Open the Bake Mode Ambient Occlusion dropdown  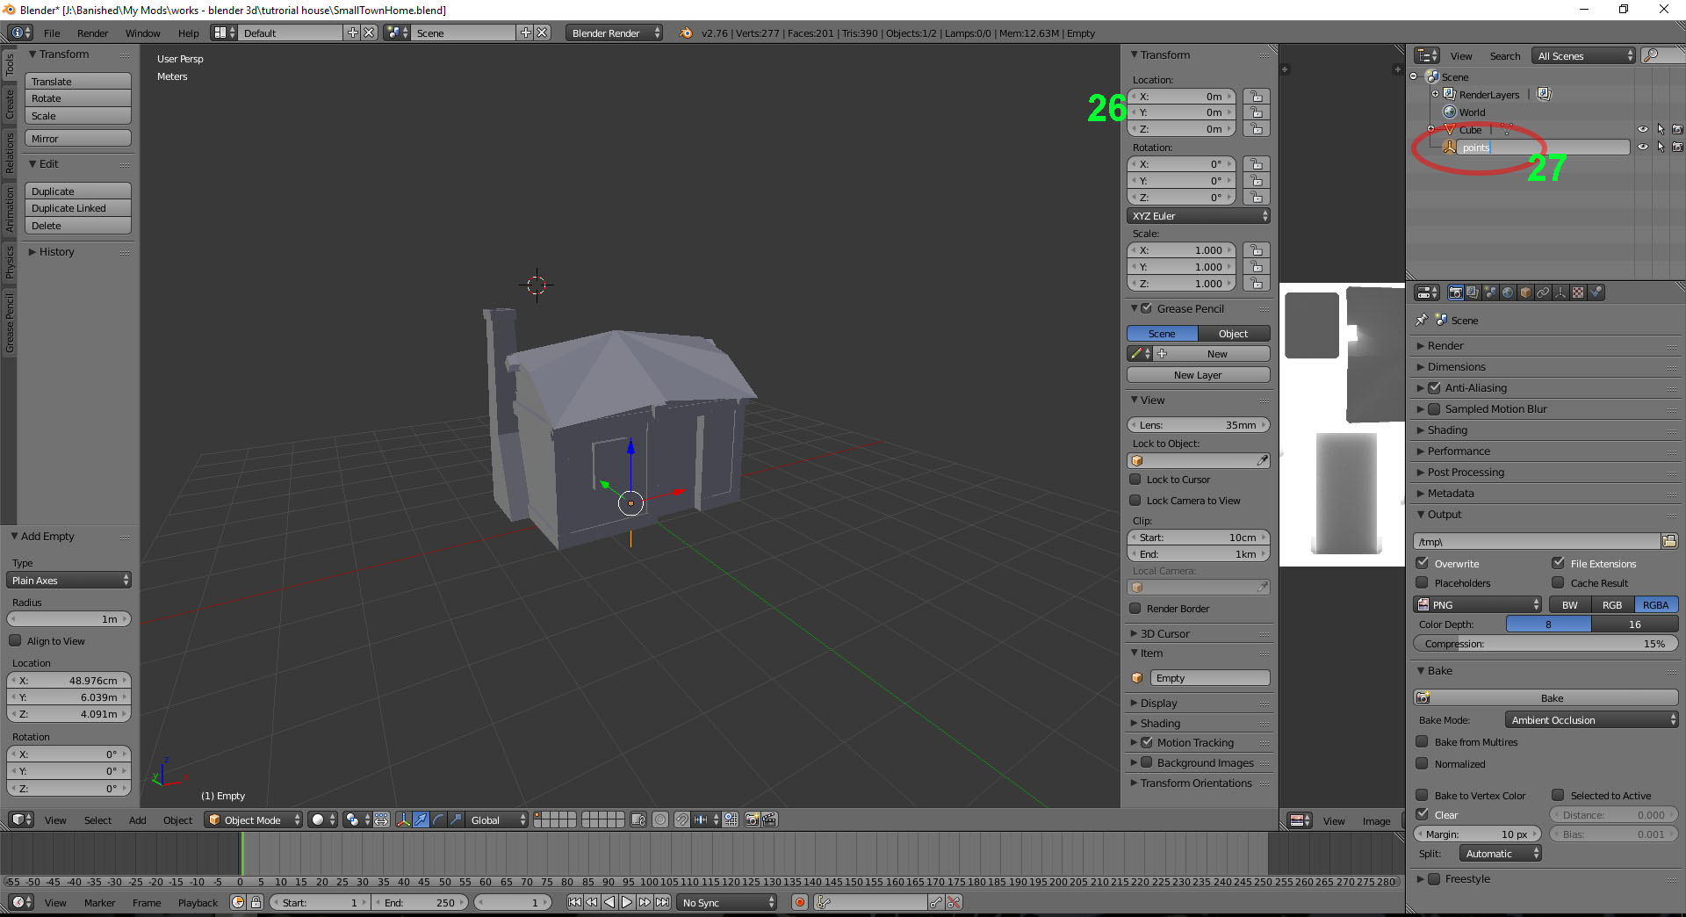[x=1591, y=720]
